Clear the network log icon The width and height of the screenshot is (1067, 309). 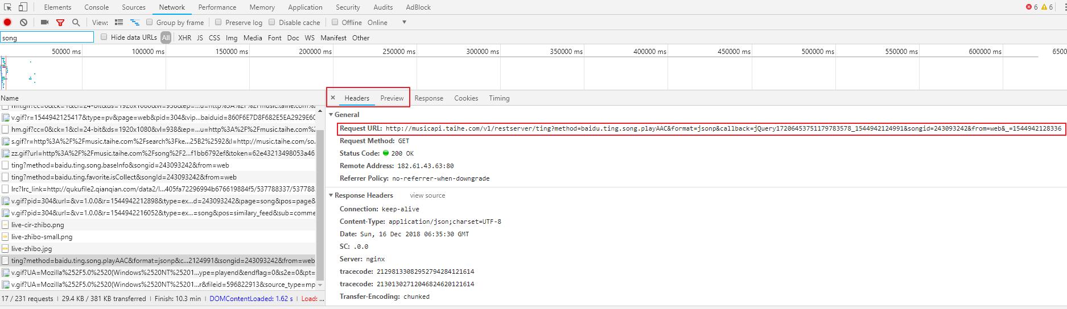(x=23, y=22)
